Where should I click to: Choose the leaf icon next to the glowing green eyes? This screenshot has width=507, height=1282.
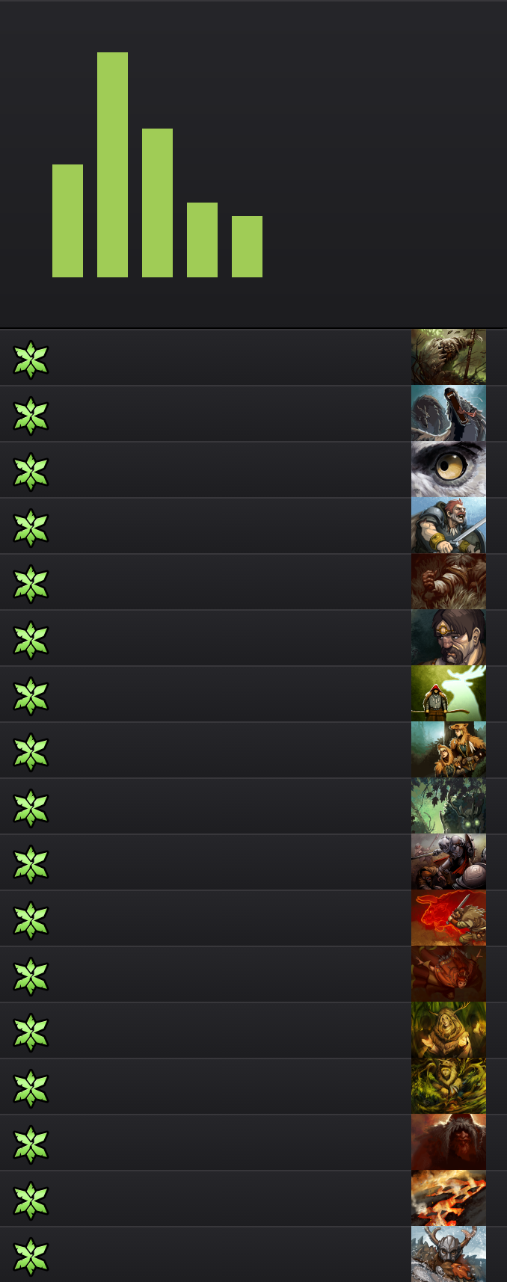tap(31, 808)
